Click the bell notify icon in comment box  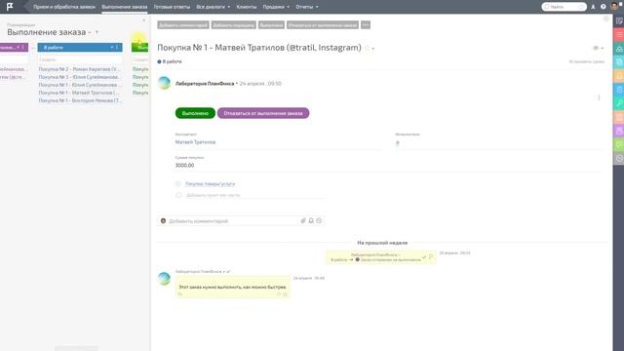311,220
